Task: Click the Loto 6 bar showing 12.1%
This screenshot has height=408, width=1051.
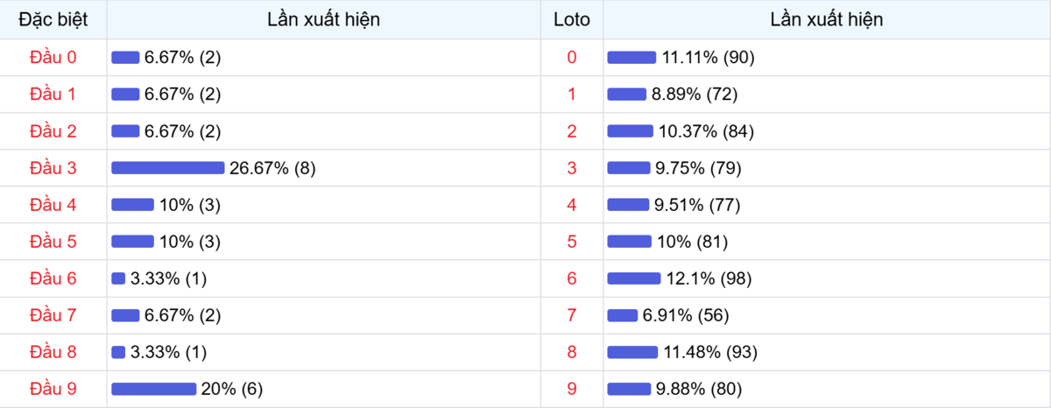Action: (634, 278)
